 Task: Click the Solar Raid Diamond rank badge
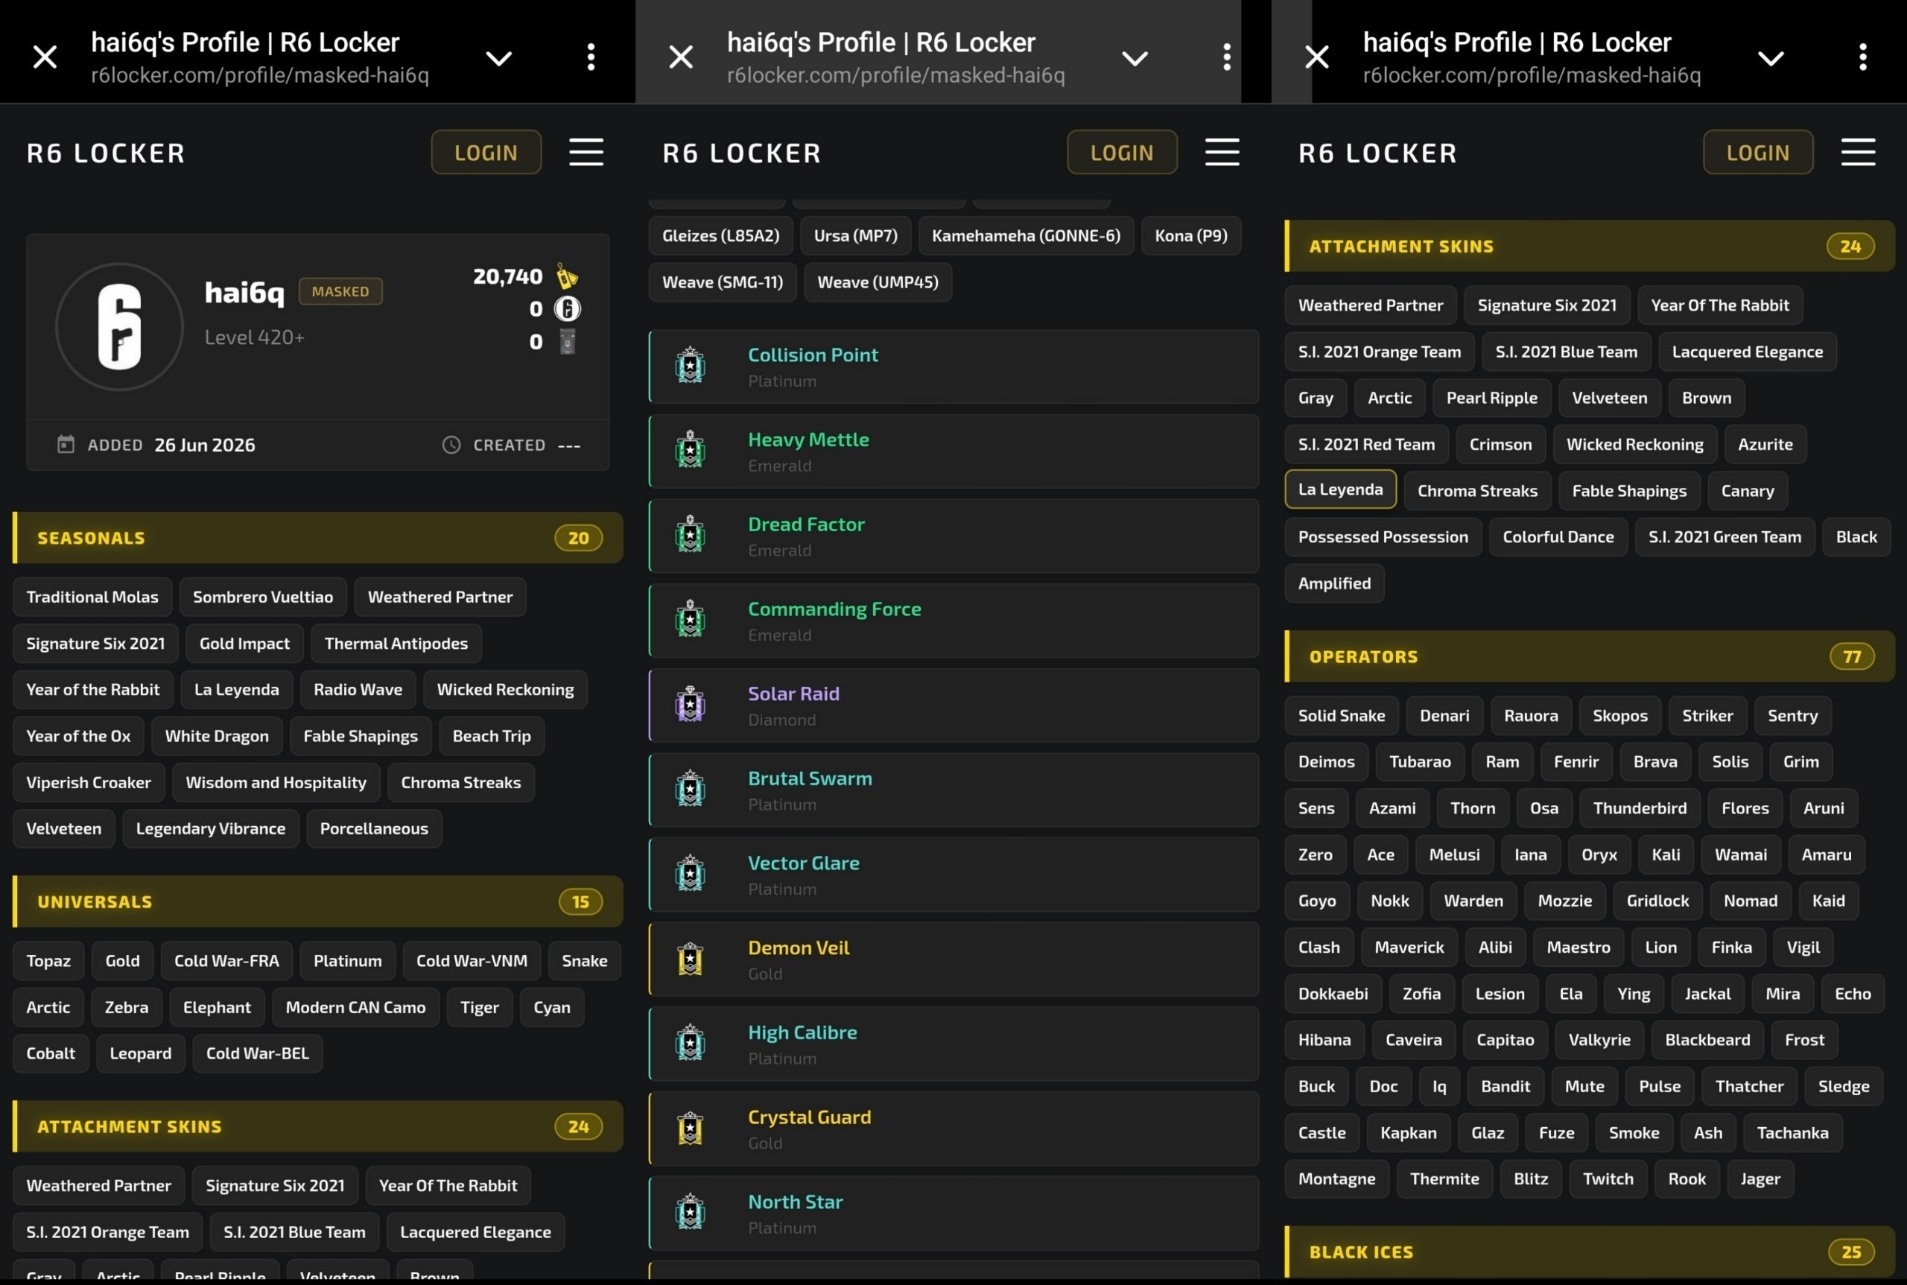pos(690,705)
